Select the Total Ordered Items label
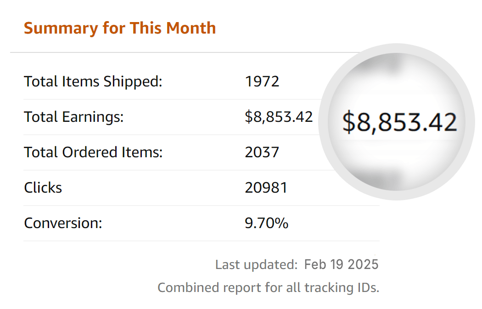The image size is (482, 309). point(93,152)
